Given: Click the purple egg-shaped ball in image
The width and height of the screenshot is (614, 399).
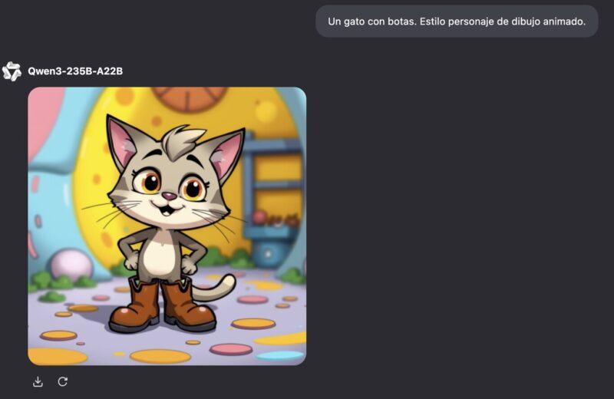Looking at the screenshot, I should pos(71,264).
